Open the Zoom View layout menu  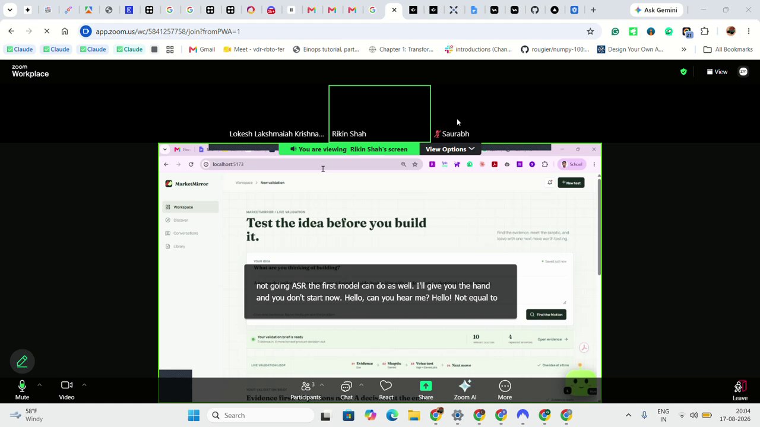717,72
